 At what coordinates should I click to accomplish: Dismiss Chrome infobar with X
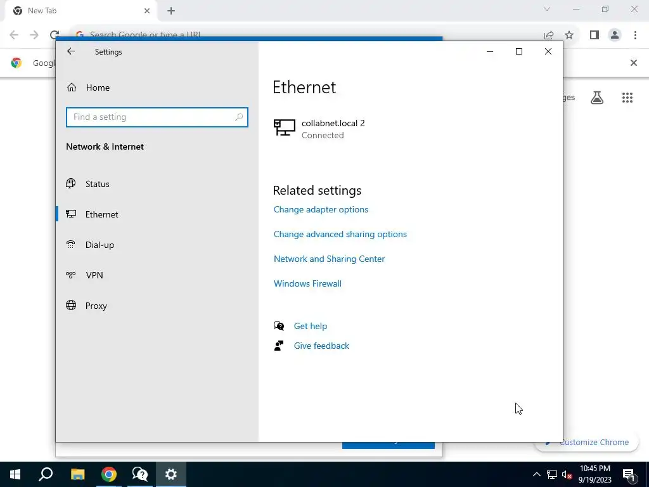633,63
